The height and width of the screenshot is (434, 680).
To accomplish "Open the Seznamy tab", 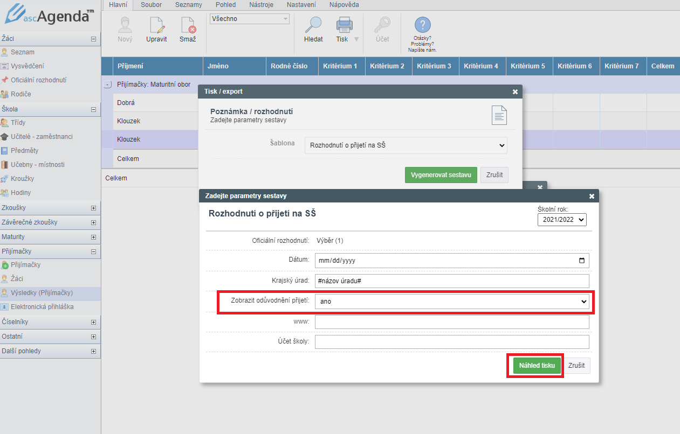I will click(188, 5).
